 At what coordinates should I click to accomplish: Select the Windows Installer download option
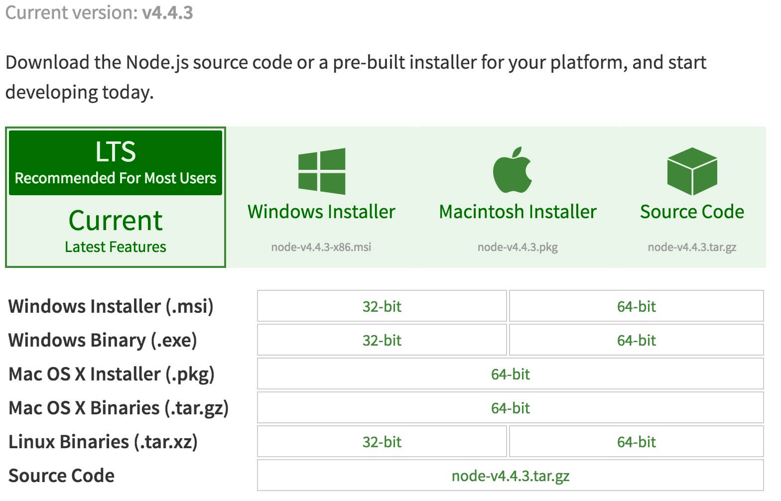tap(321, 211)
